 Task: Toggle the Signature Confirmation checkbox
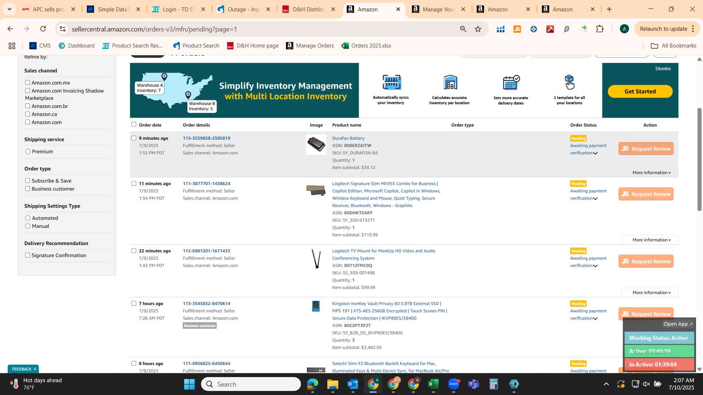coord(27,255)
